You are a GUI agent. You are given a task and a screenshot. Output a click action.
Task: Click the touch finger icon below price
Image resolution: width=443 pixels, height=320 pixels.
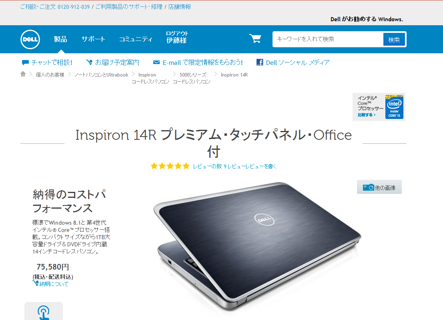click(44, 312)
